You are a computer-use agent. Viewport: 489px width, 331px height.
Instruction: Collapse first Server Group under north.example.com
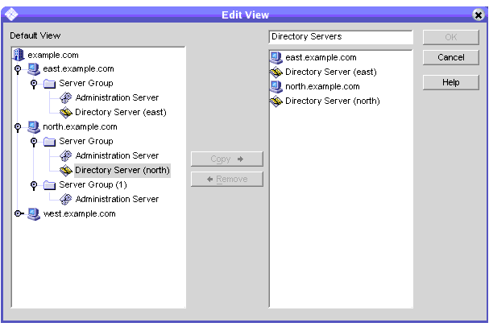[x=34, y=142]
